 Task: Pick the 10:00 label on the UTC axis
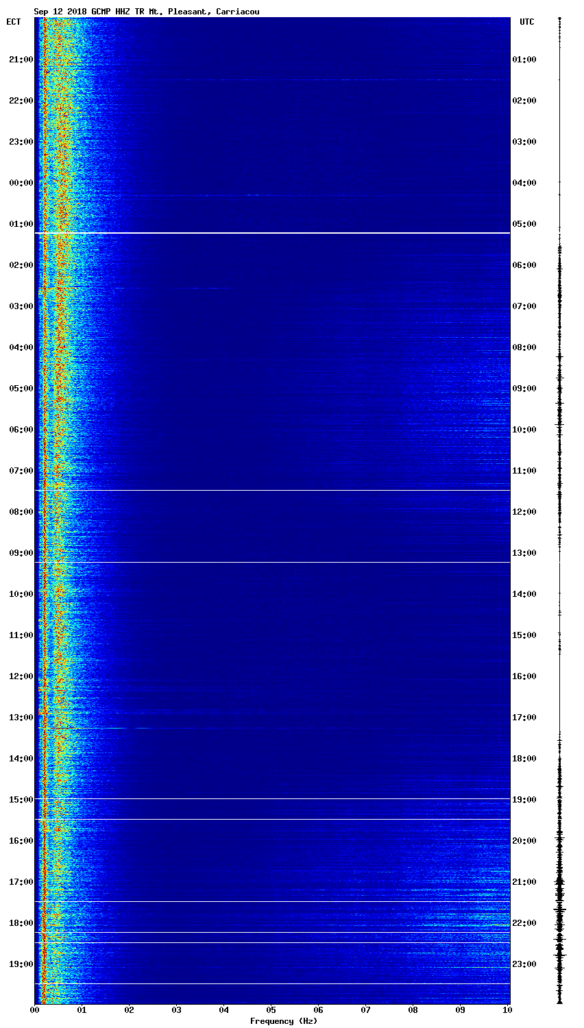point(524,430)
